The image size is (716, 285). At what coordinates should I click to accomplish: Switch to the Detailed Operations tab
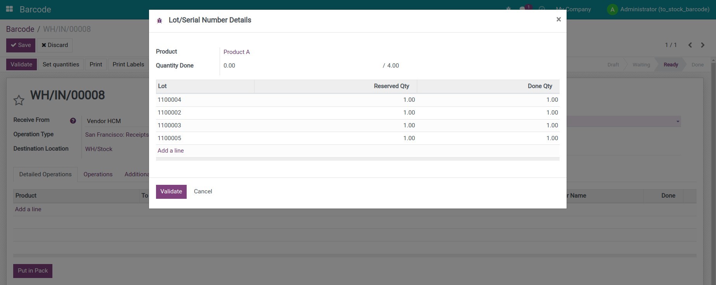(x=45, y=174)
